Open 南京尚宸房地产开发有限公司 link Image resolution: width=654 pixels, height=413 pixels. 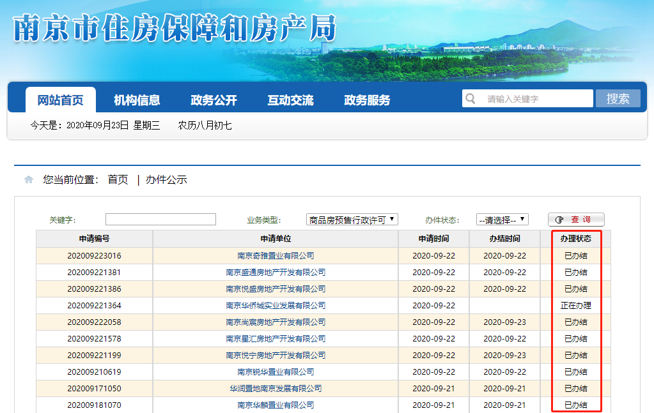276,322
